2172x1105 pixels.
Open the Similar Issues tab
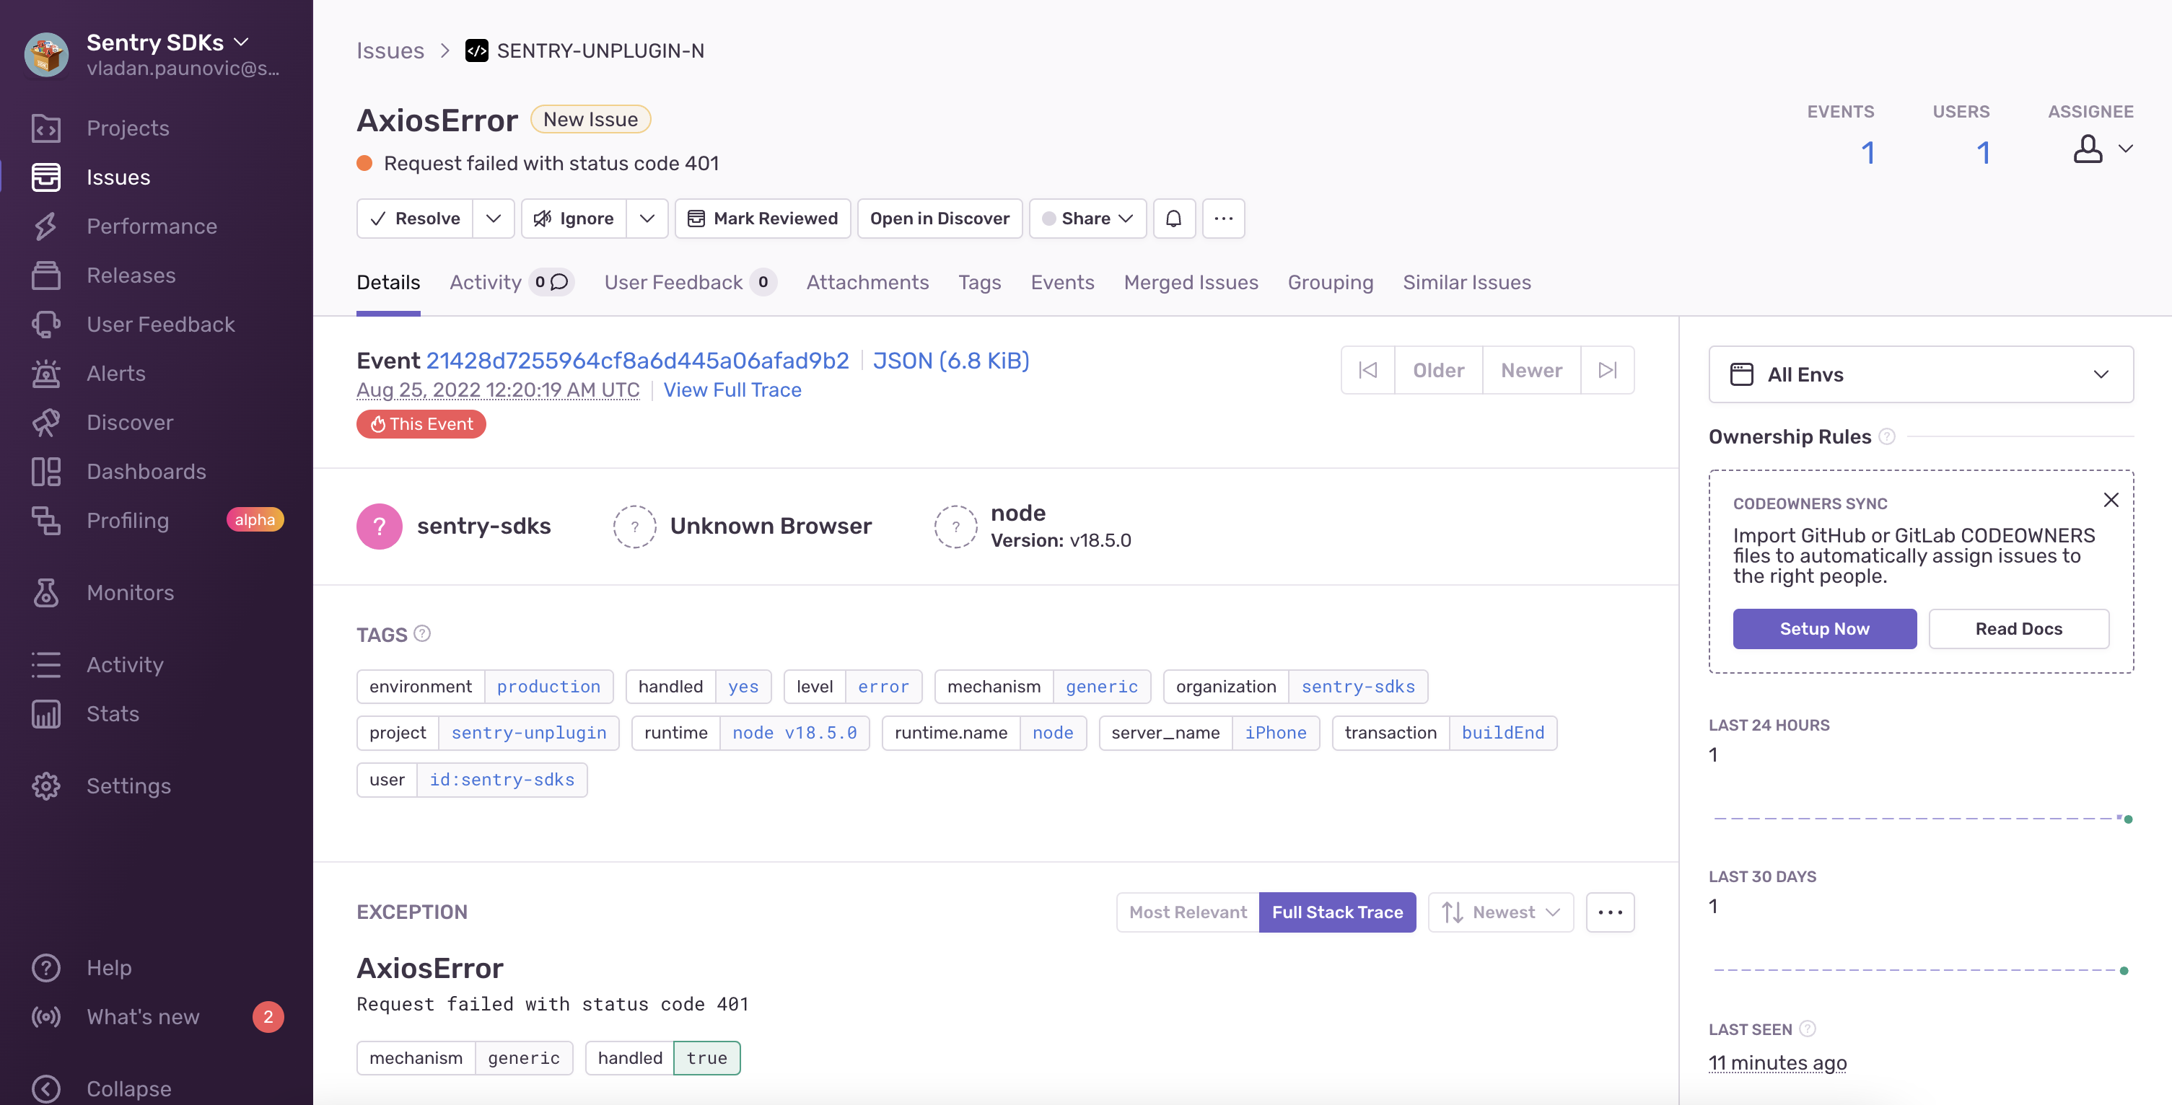click(1466, 282)
